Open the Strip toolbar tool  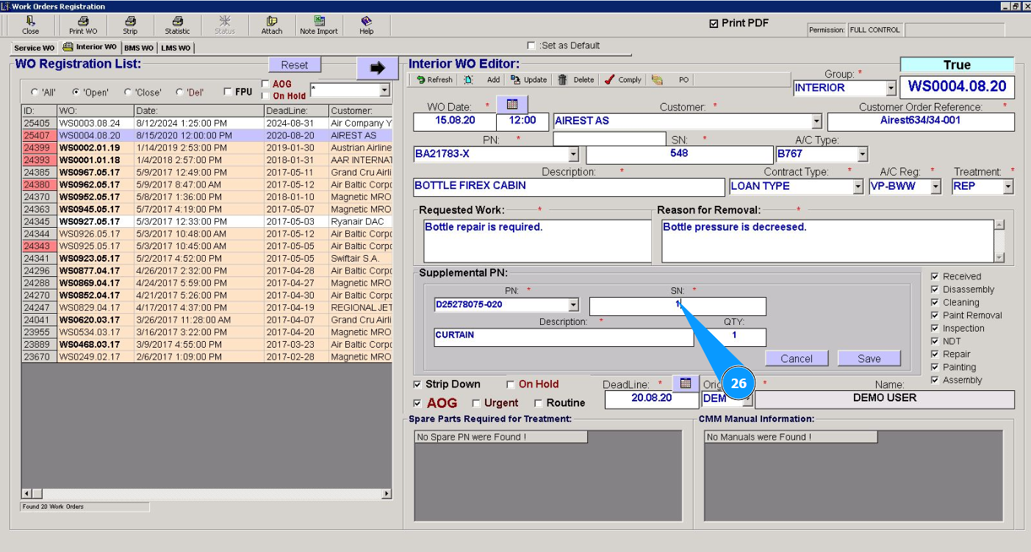click(130, 25)
